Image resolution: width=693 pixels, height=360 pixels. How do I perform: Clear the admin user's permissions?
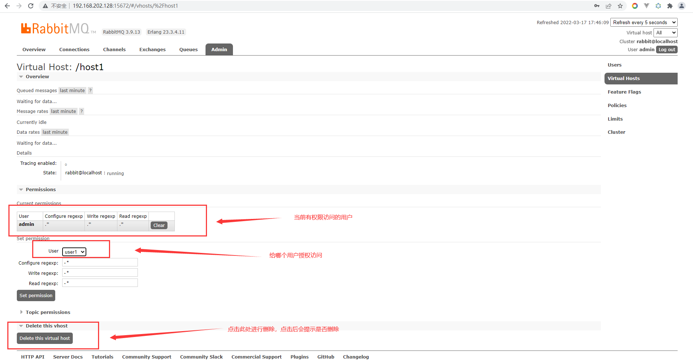pos(159,226)
